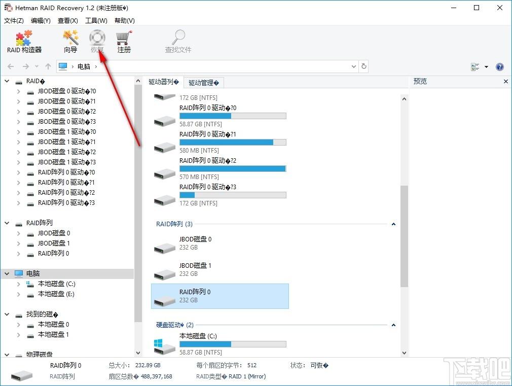The width and height of the screenshot is (512, 386).
Task: Select RAID阵列 0 驱动 ?3 172 GB drive
Action: pos(220,195)
